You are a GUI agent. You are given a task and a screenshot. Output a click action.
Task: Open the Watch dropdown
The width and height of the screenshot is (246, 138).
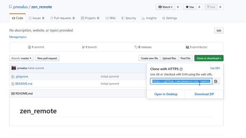165,7
